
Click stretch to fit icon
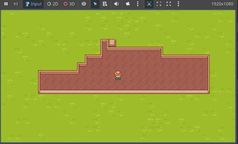(169, 4)
